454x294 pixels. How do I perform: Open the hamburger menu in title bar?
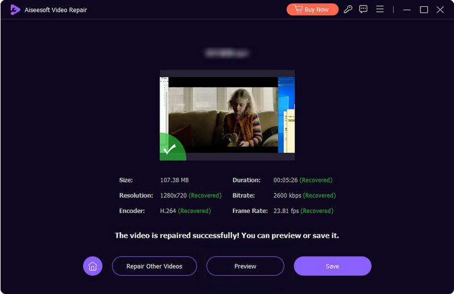(x=380, y=10)
